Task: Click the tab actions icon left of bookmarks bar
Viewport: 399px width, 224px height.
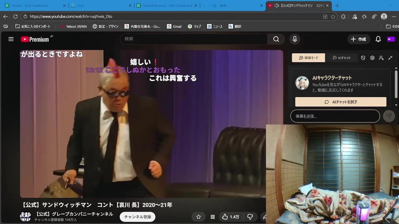Action: click(x=5, y=26)
